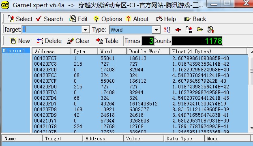Select address 00421077 row
This screenshot has width=253, height=146.
point(140,121)
